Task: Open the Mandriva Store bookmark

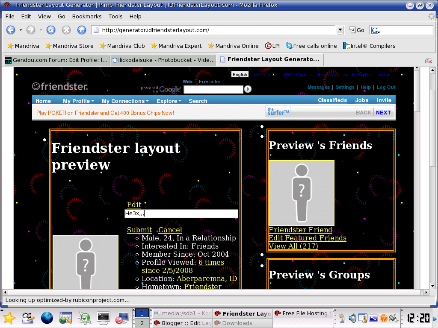Action: tap(69, 46)
